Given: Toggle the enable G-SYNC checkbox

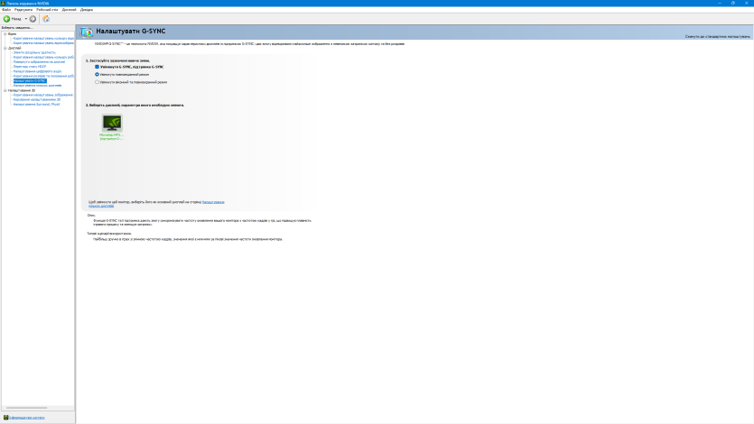Looking at the screenshot, I should coord(98,67).
